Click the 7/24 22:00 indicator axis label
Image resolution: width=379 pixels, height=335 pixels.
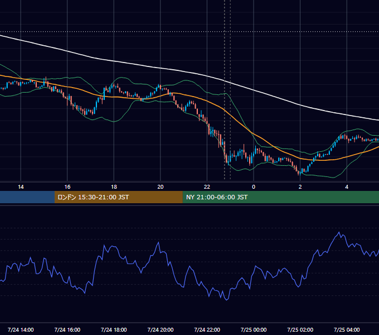[207, 329]
